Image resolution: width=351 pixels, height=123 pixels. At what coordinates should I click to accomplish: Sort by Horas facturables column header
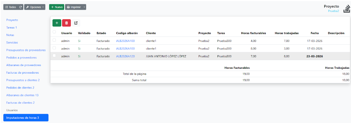tap(253, 33)
